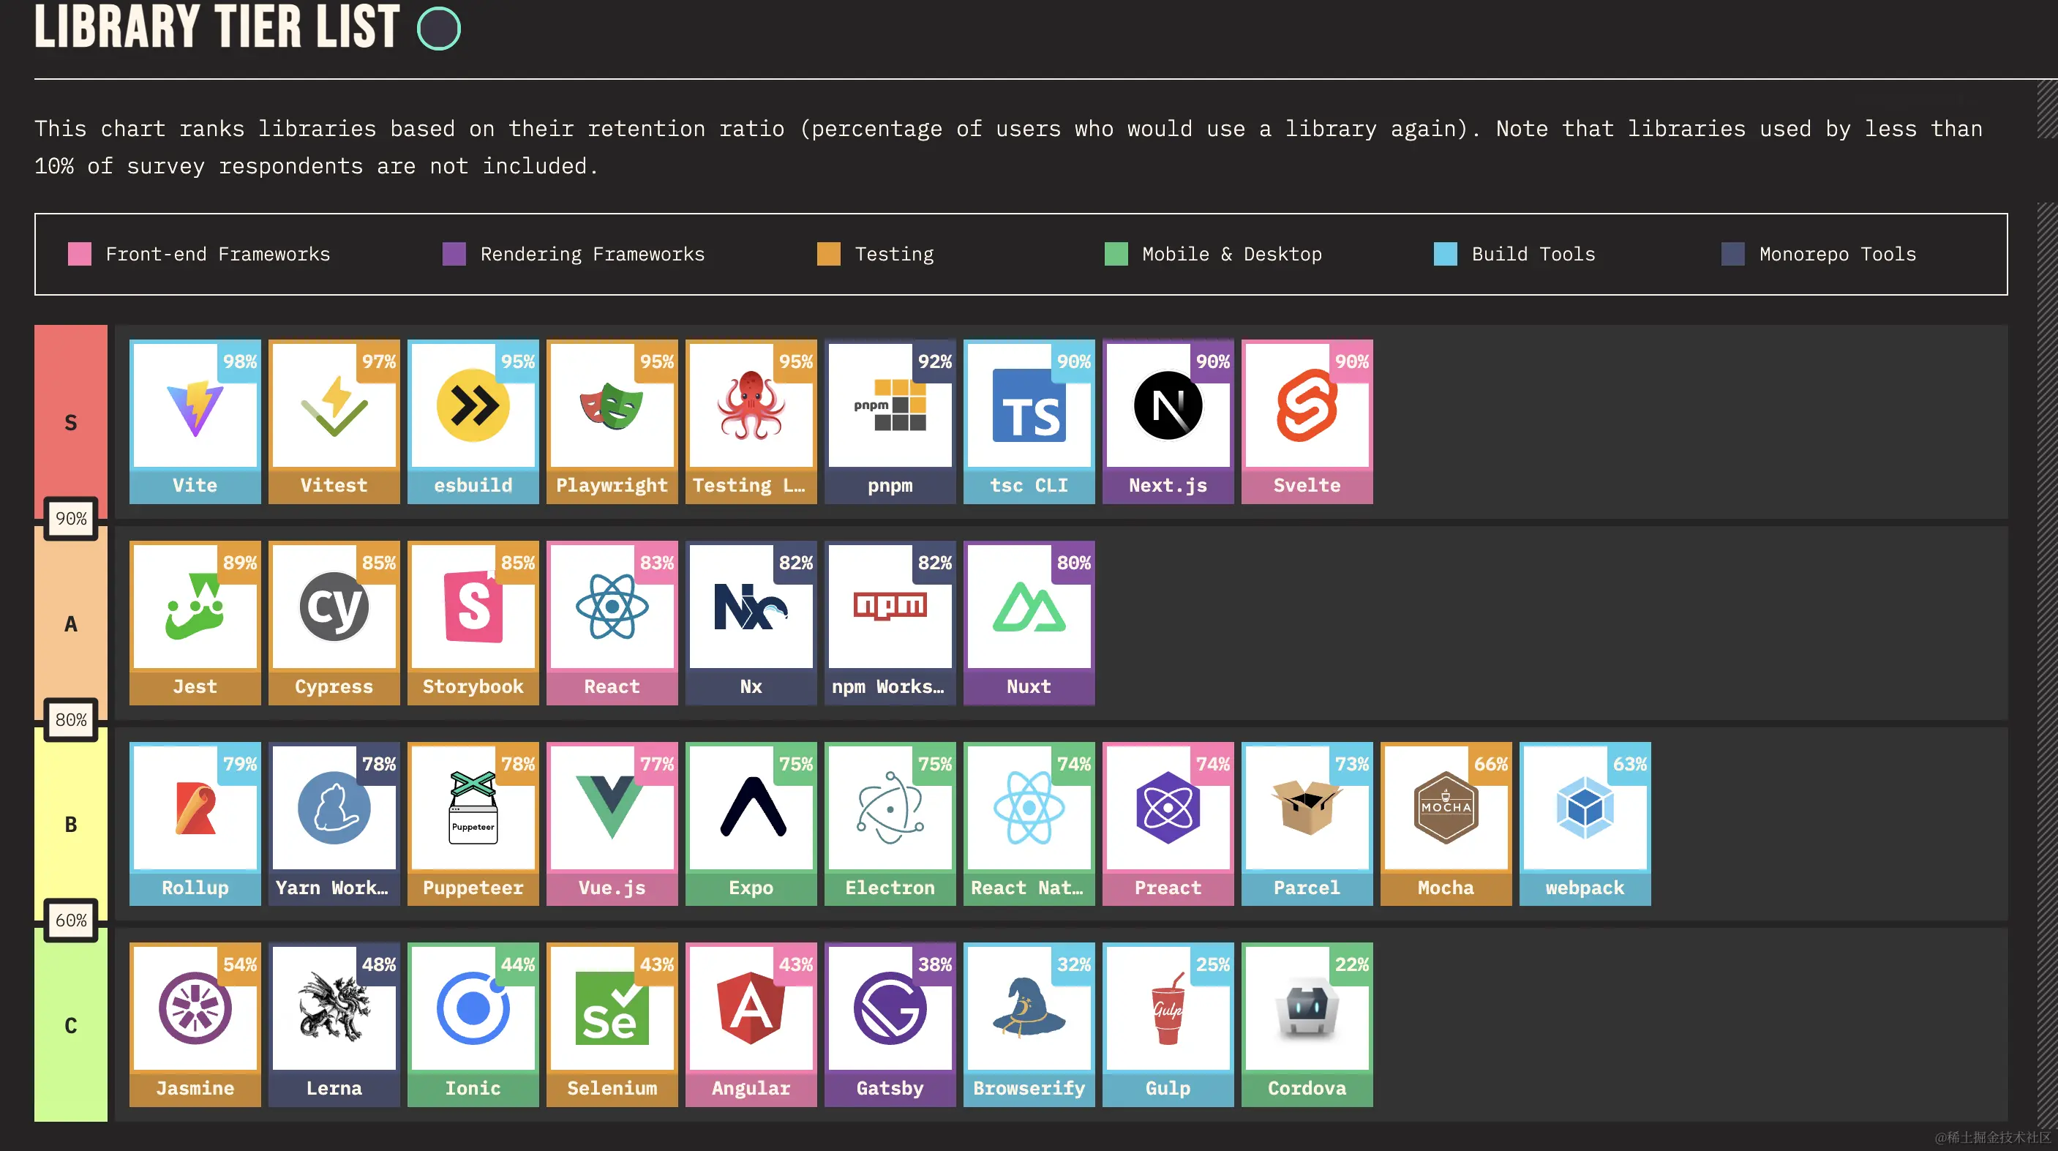Click the Playwright masks icon
Image resolution: width=2058 pixels, height=1151 pixels.
coord(612,406)
